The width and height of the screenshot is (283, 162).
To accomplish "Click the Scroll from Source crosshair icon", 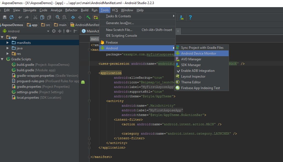I will click(x=54, y=31).
